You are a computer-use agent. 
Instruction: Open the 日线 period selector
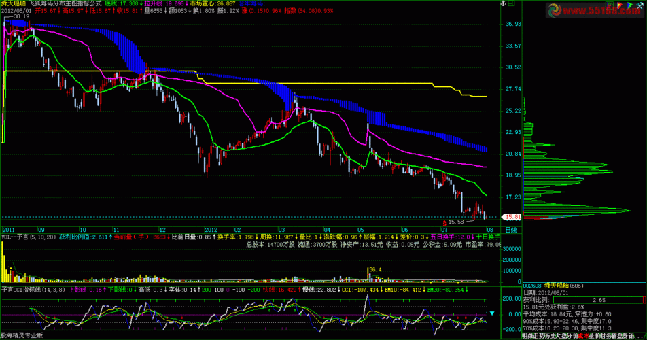pos(511,230)
